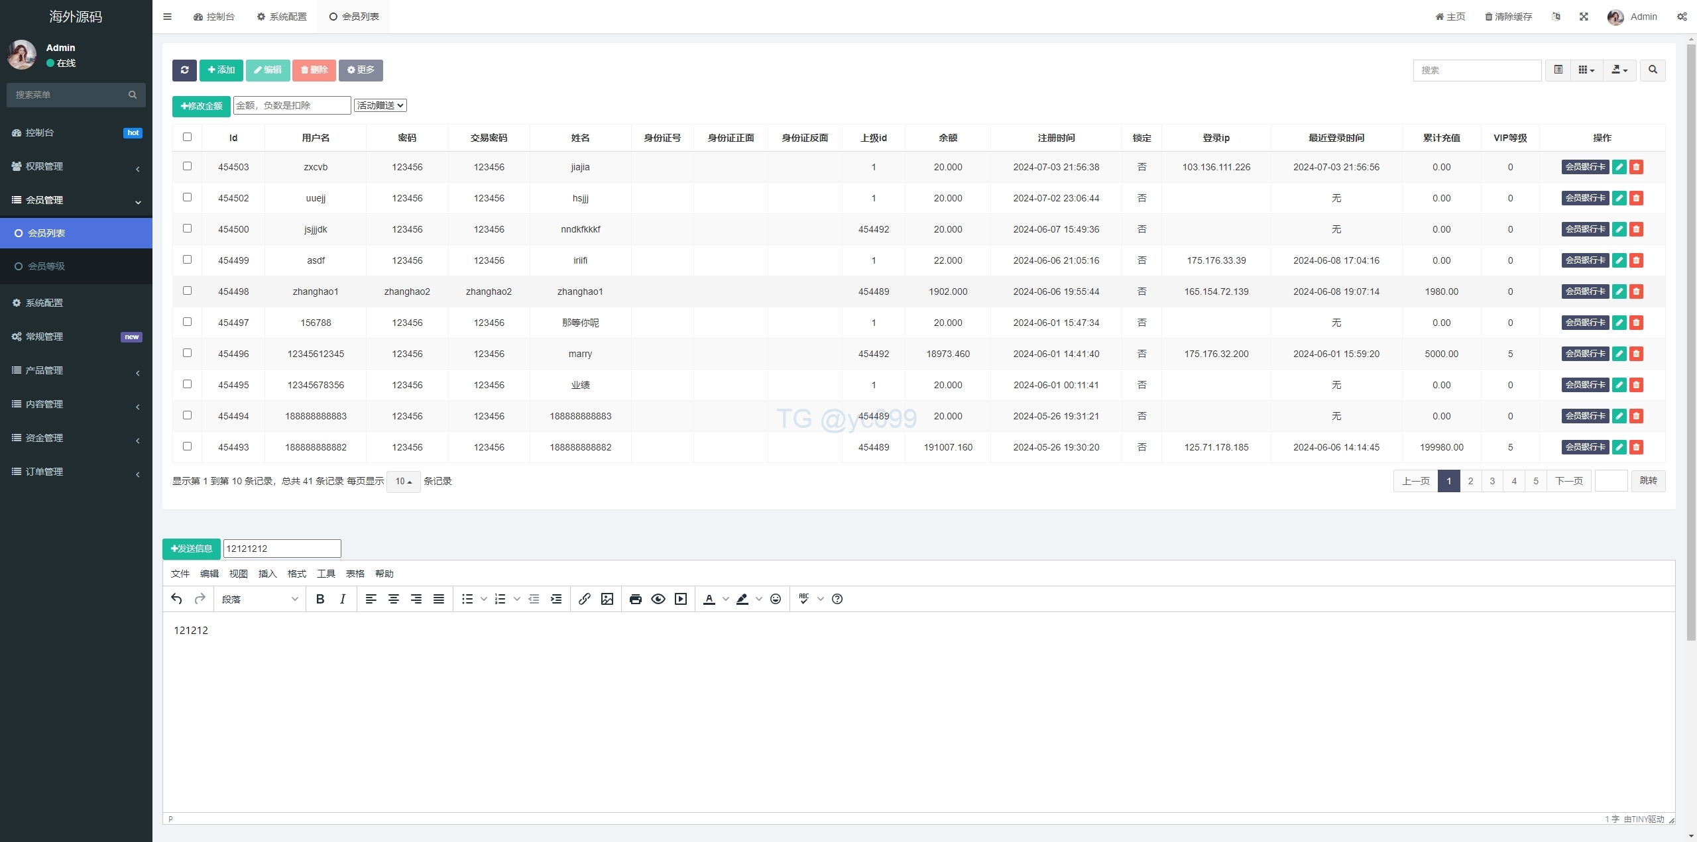Open the 格式 menu in editor
This screenshot has width=1697, height=842.
pyautogui.click(x=296, y=574)
